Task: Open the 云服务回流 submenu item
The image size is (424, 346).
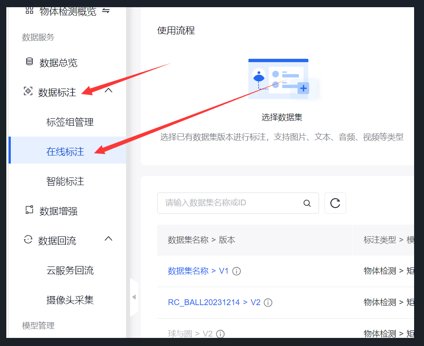Action: [70, 271]
